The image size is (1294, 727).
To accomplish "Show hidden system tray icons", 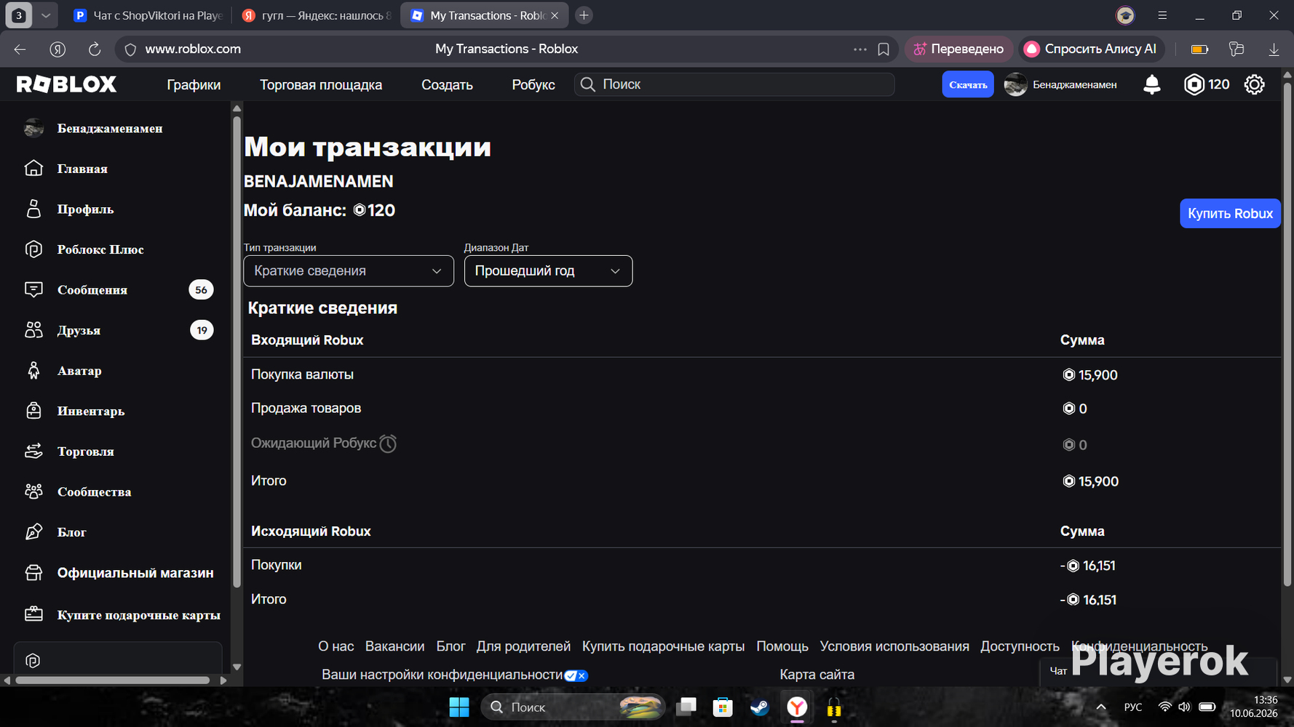I will pyautogui.click(x=1100, y=707).
